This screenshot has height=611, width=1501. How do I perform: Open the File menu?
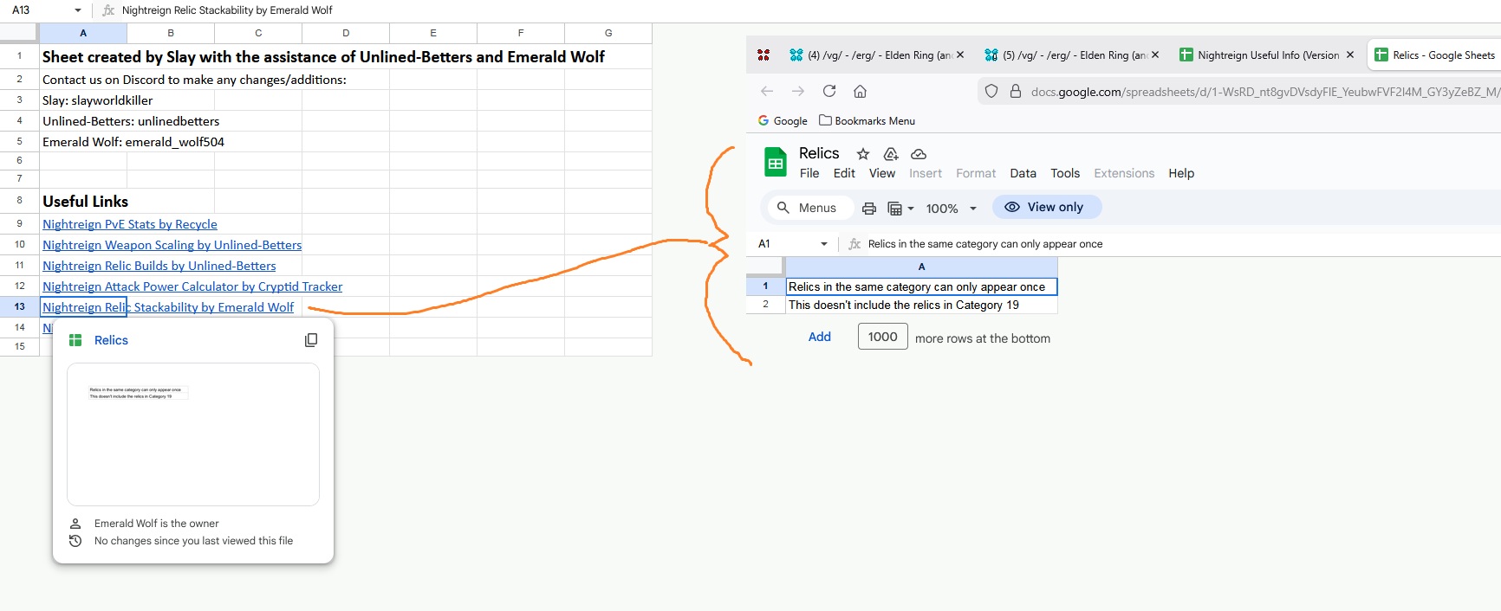(809, 173)
